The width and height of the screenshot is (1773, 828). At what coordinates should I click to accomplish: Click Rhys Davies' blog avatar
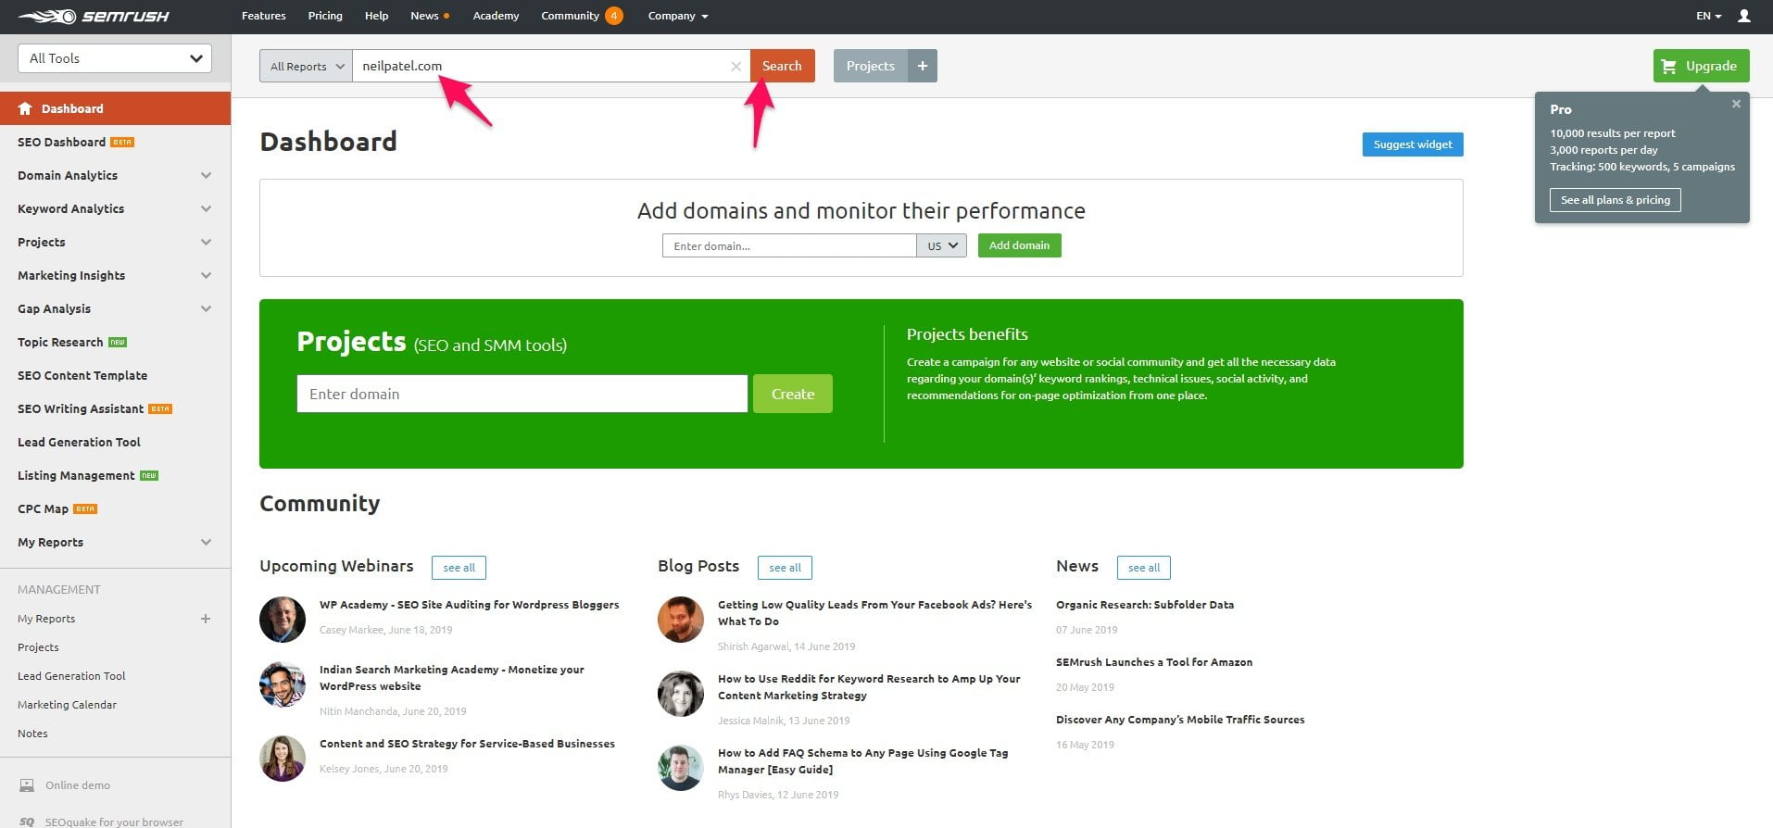(x=681, y=768)
